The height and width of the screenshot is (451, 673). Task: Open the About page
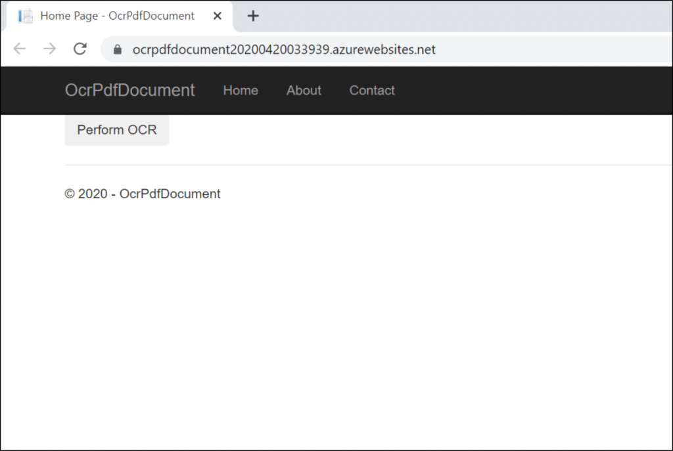[303, 91]
